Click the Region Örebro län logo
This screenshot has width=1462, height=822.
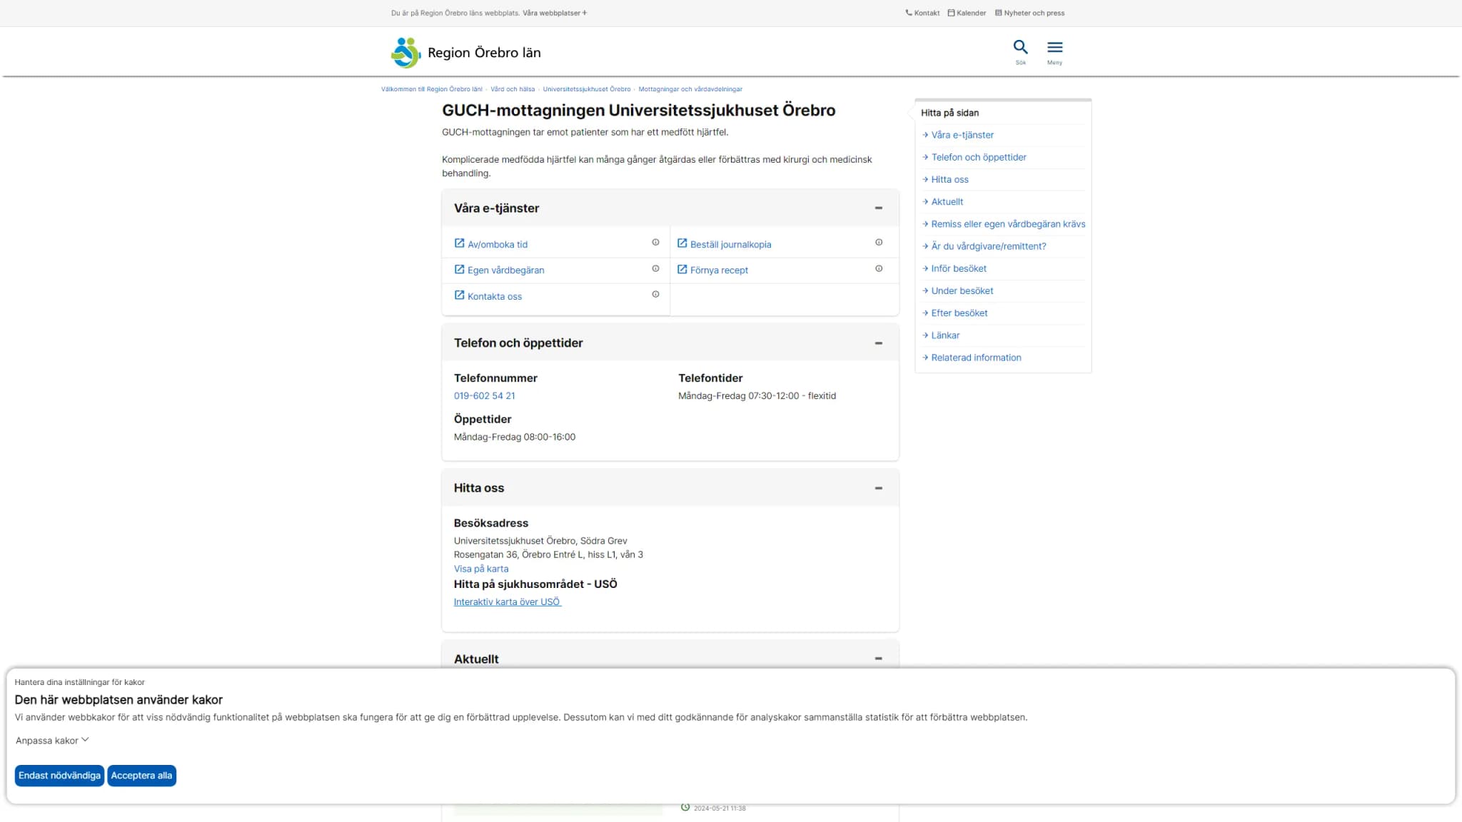pyautogui.click(x=466, y=53)
